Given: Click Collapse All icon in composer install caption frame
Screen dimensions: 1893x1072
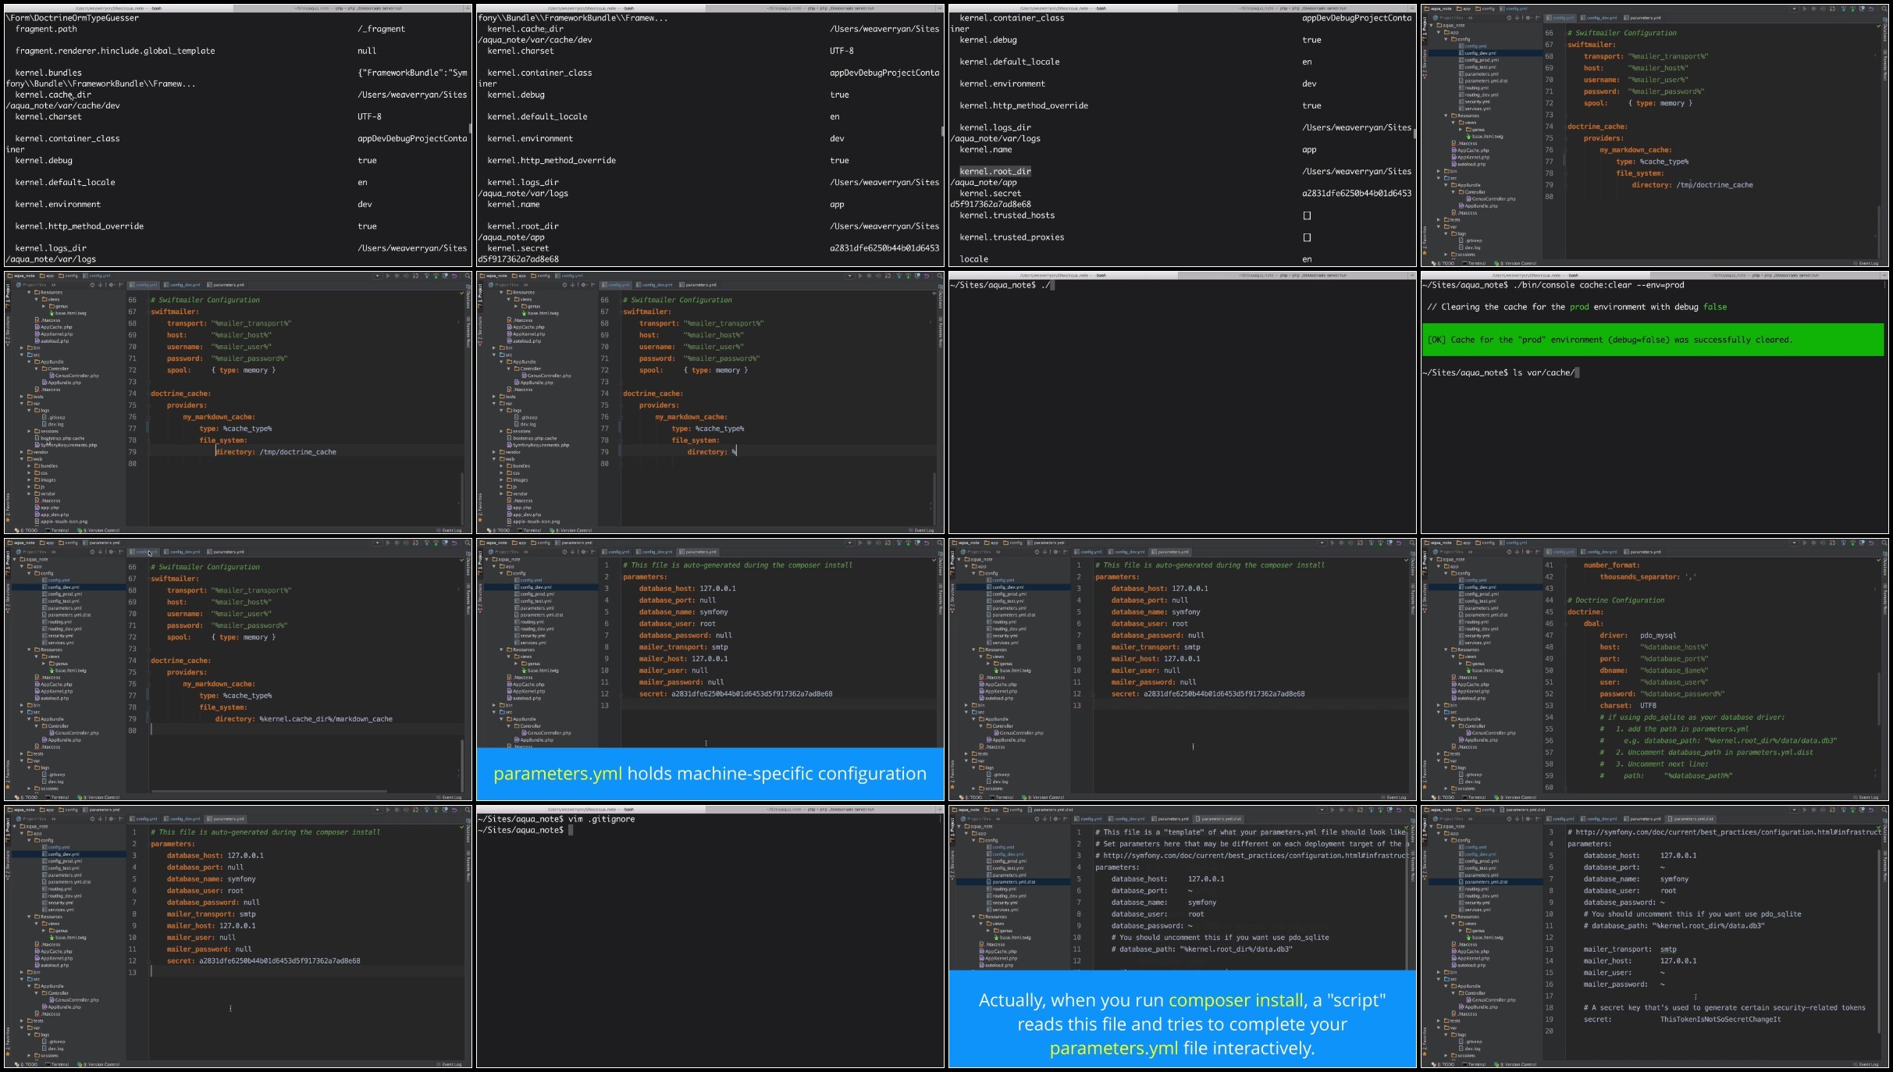Looking at the screenshot, I should tap(1044, 819).
